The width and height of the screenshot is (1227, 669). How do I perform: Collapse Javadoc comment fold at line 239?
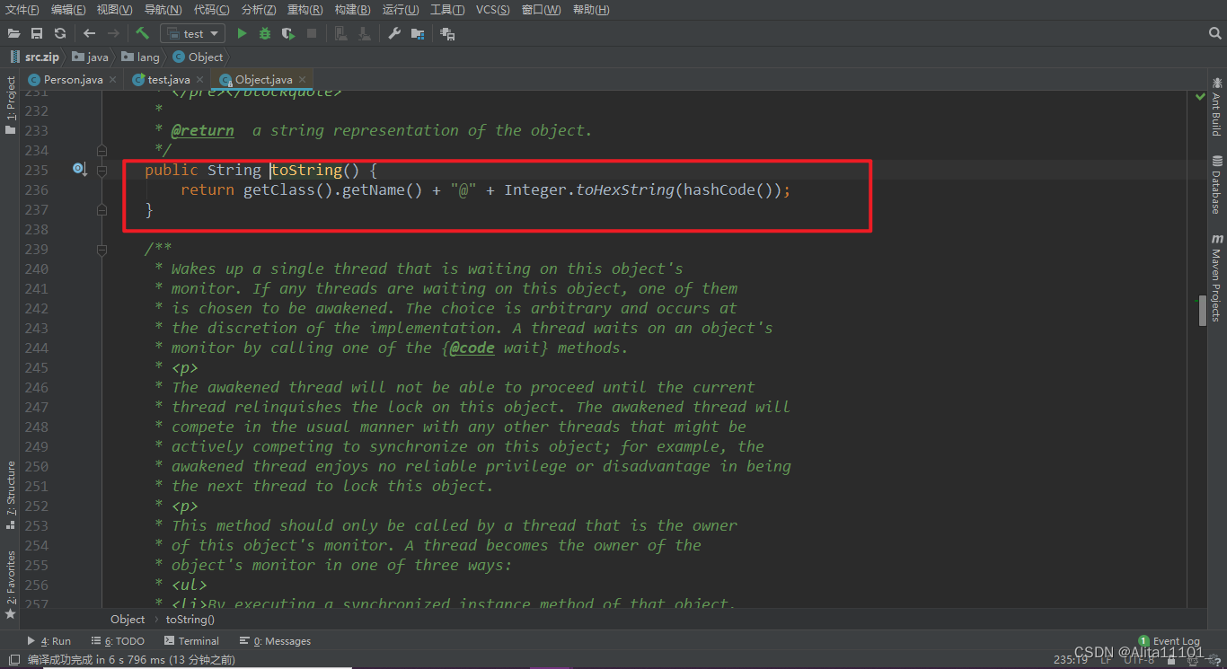pos(102,249)
